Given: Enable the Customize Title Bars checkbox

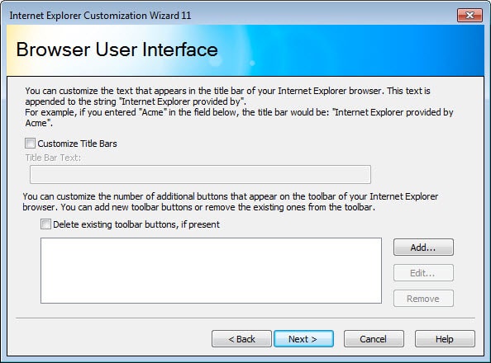Looking at the screenshot, I should tap(30, 144).
